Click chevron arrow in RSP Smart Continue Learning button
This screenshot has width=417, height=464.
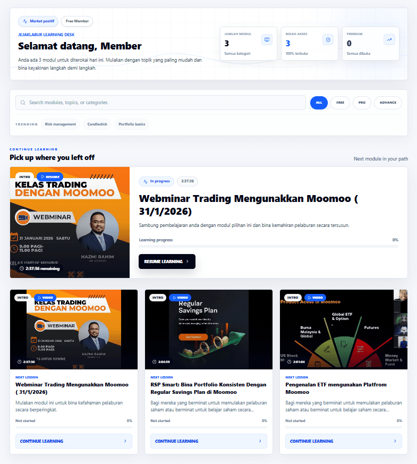click(260, 441)
